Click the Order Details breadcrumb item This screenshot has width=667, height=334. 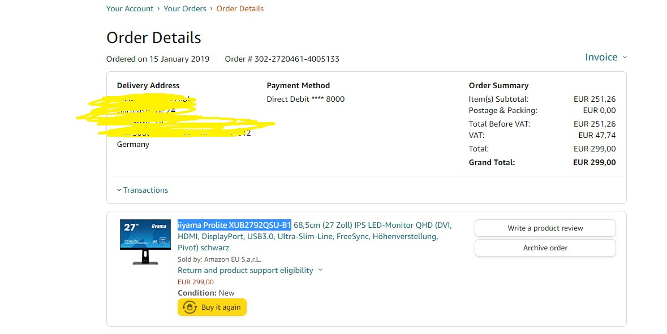240,8
